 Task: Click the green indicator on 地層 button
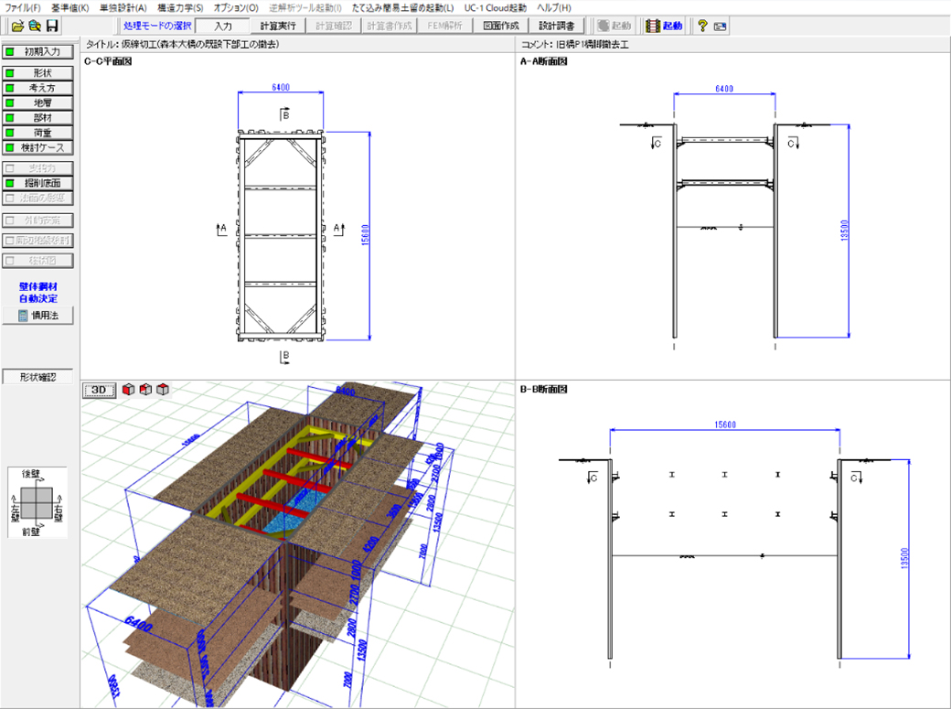click(10, 103)
